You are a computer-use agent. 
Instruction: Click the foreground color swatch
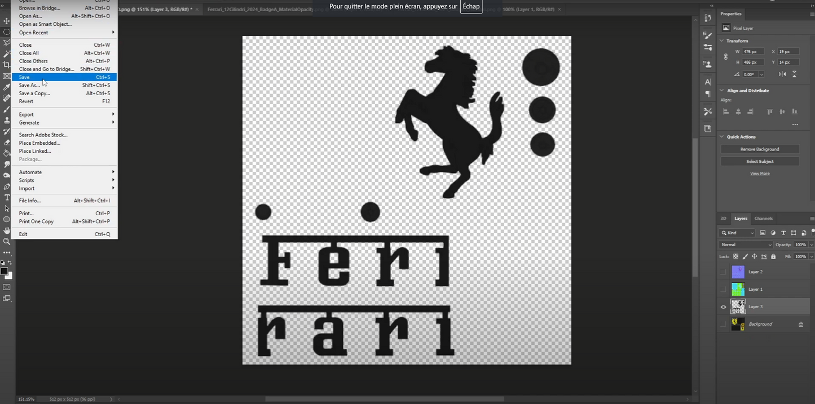pyautogui.click(x=4, y=272)
